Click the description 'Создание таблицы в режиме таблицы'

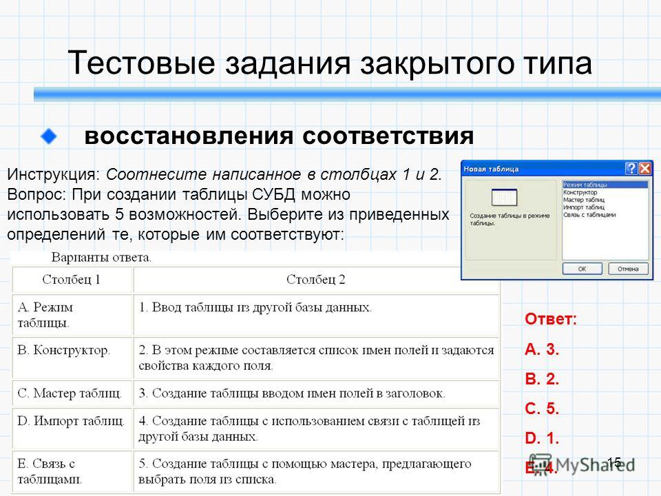[510, 219]
